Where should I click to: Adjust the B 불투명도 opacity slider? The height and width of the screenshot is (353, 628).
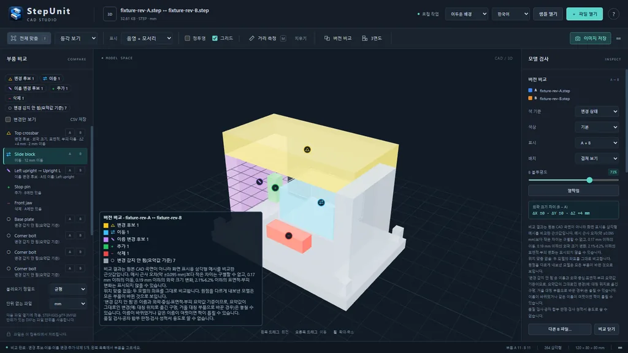click(573, 180)
